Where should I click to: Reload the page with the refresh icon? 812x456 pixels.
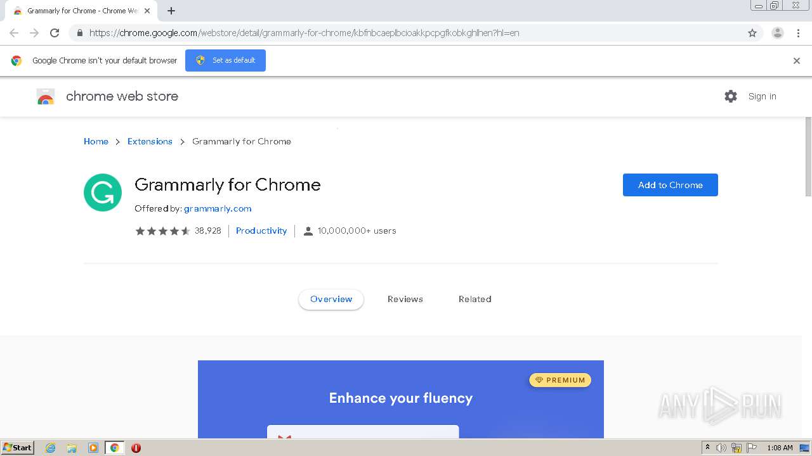(x=55, y=33)
